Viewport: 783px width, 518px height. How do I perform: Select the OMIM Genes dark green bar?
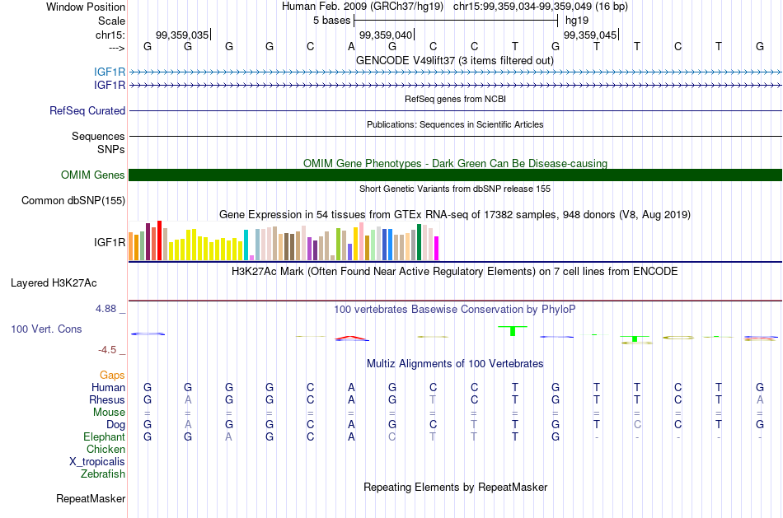point(455,175)
